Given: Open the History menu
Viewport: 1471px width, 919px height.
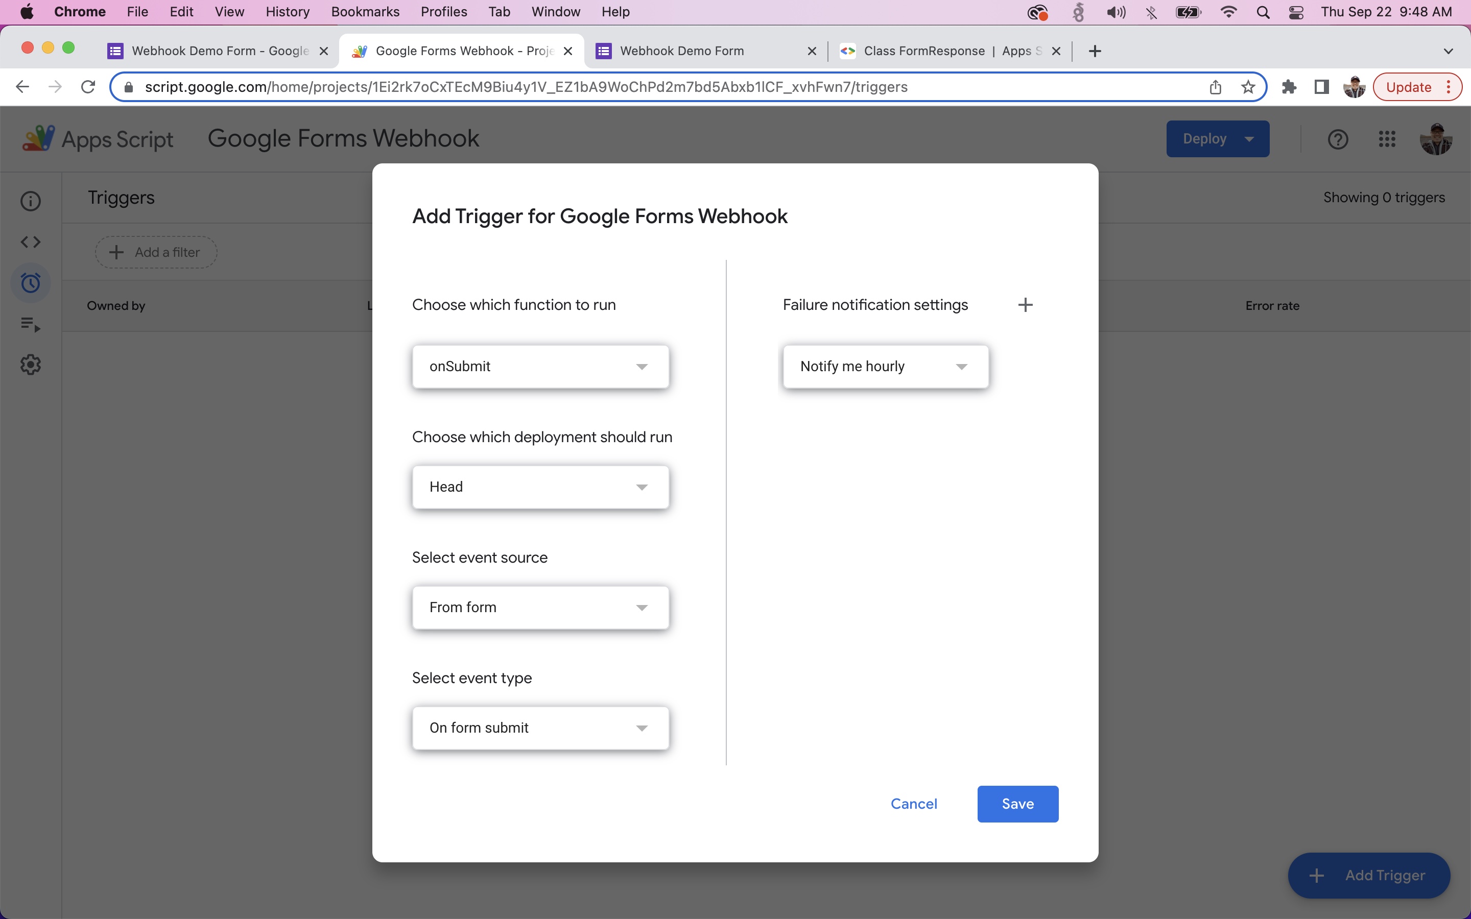Looking at the screenshot, I should coord(288,12).
